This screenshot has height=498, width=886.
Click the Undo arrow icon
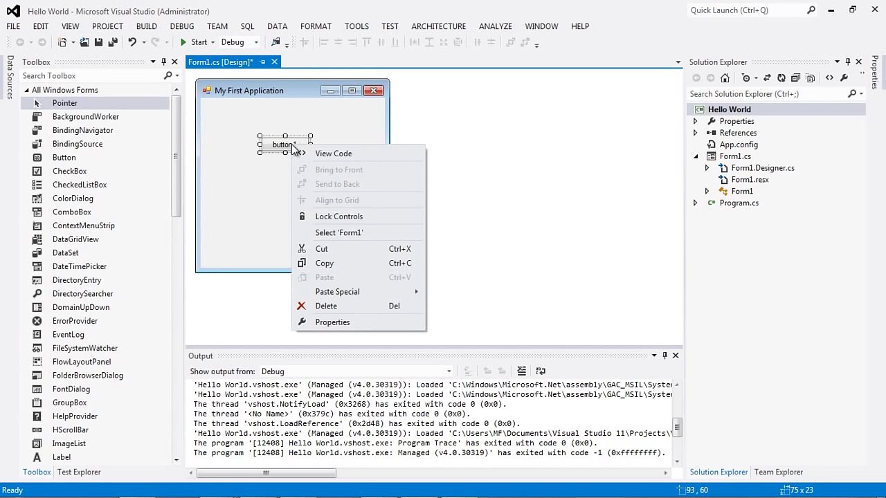(132, 42)
